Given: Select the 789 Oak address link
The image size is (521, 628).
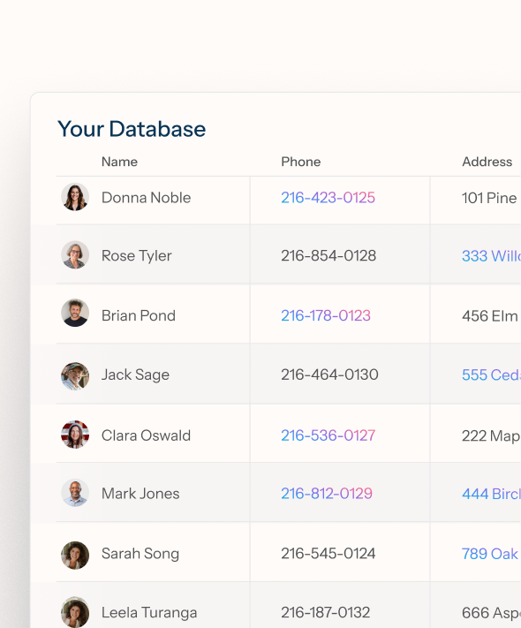Looking at the screenshot, I should (x=490, y=554).
